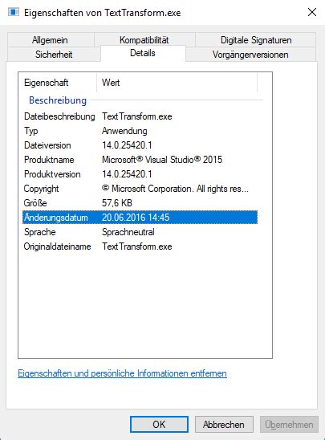The image size is (325, 440).
Task: Select the Details tab
Action: tap(143, 53)
